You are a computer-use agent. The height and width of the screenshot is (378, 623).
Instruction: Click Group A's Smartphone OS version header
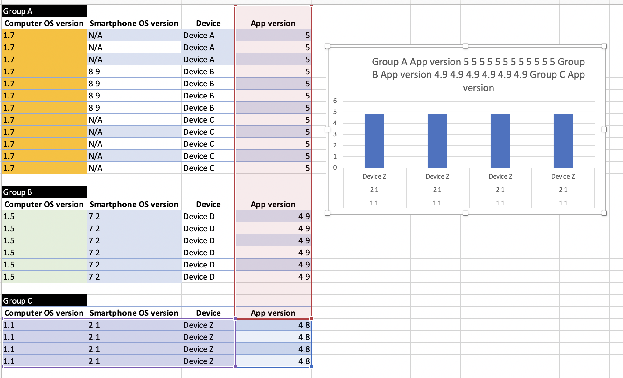[134, 23]
